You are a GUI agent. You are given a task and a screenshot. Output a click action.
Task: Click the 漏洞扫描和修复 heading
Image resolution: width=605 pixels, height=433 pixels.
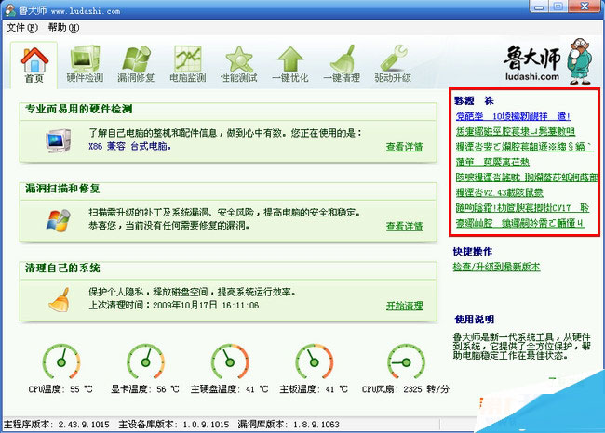click(x=62, y=189)
